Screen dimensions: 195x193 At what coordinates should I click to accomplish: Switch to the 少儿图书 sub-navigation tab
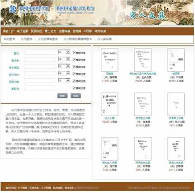coord(26,39)
